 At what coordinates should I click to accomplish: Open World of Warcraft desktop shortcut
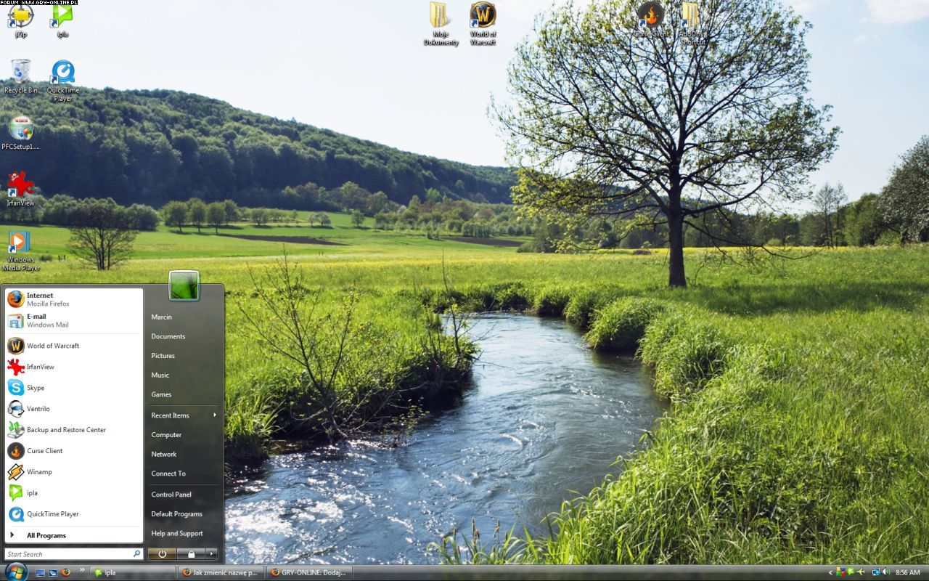click(483, 17)
